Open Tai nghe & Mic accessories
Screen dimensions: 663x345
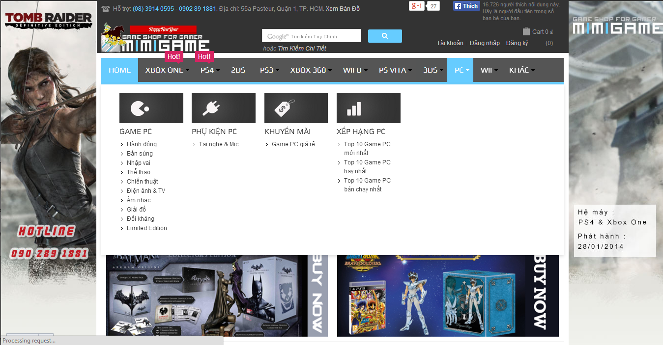click(x=219, y=144)
